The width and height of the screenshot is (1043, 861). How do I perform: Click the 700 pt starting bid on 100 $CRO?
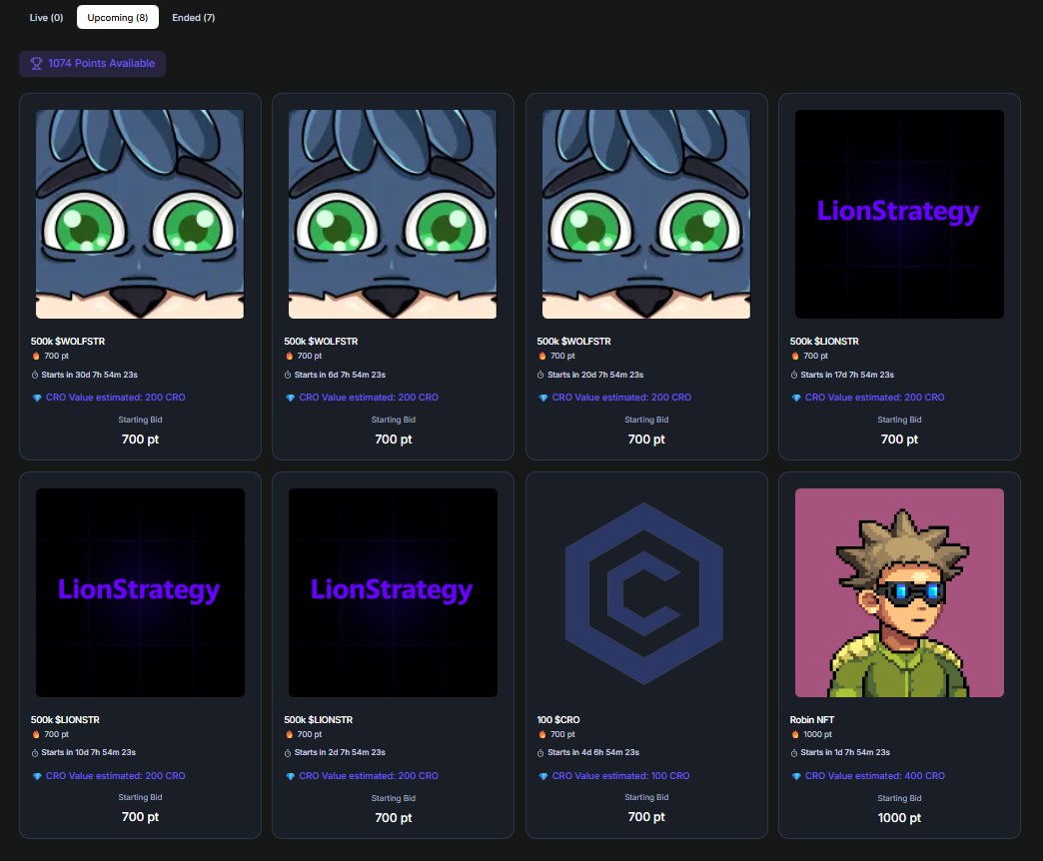tap(646, 816)
